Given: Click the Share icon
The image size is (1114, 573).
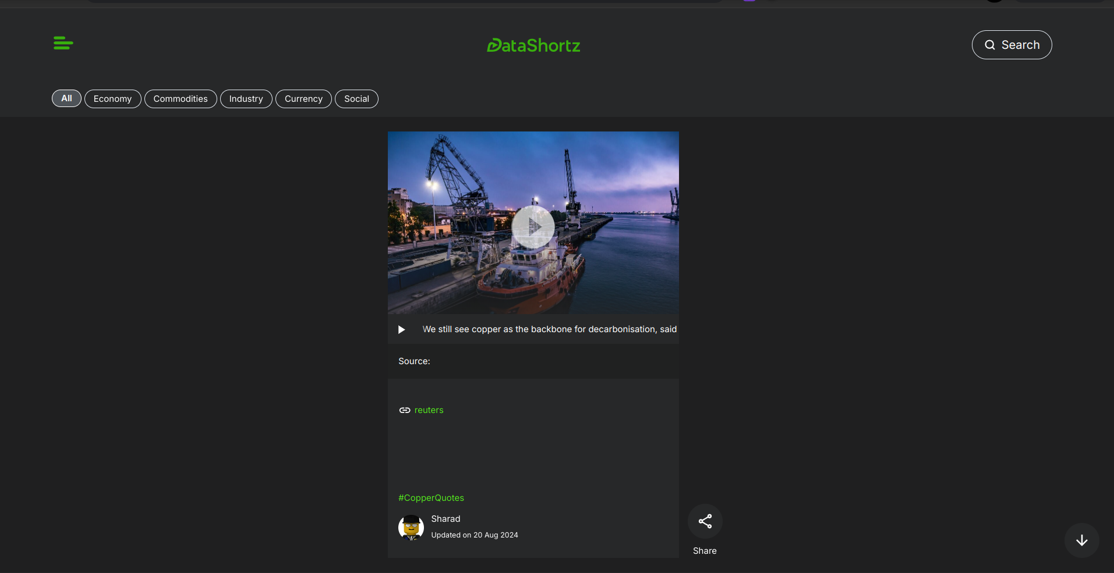Looking at the screenshot, I should pos(705,521).
